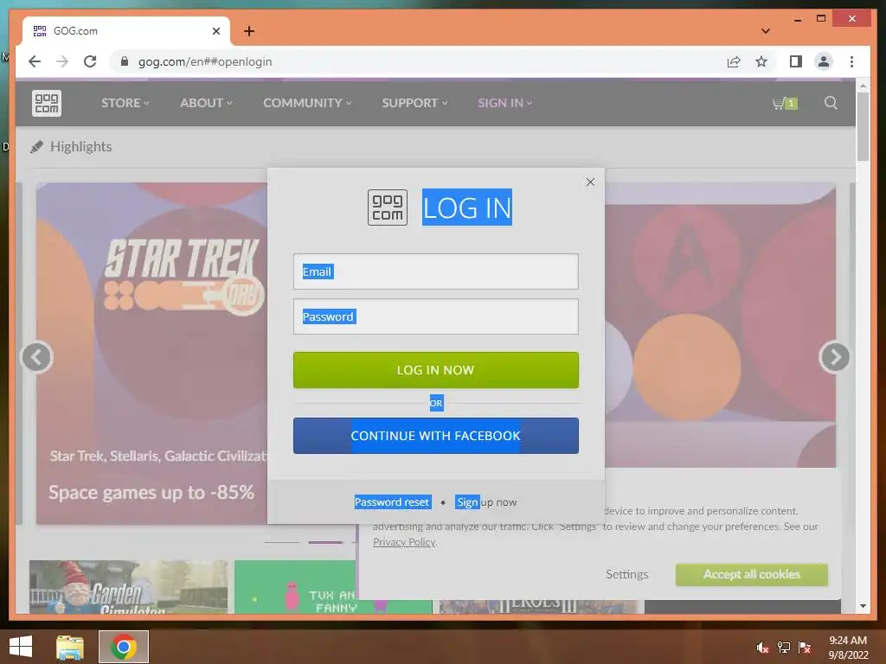View site information padlock icon
The image size is (886, 664).
coord(125,61)
